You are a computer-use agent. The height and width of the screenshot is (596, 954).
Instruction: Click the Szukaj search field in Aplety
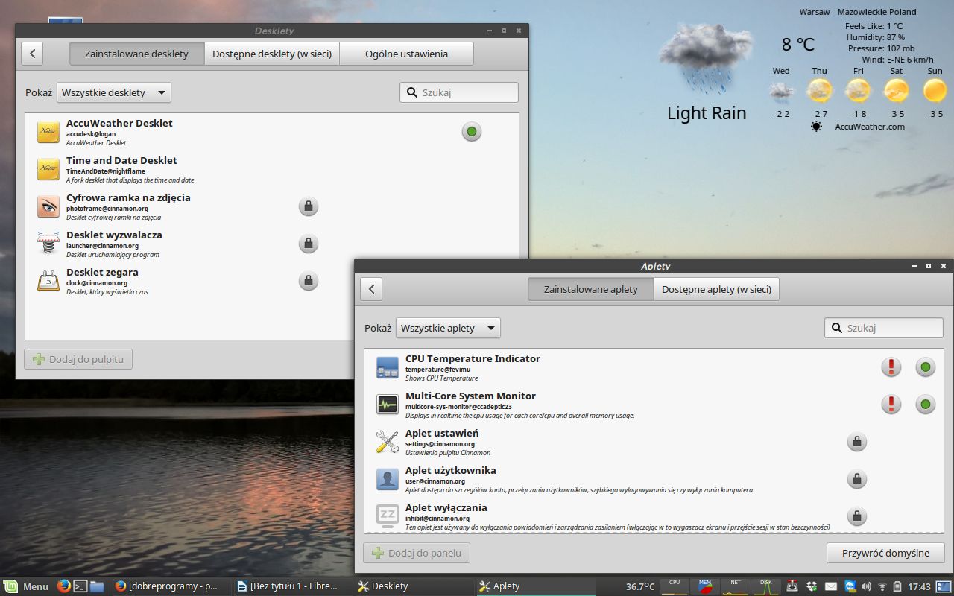tap(884, 328)
